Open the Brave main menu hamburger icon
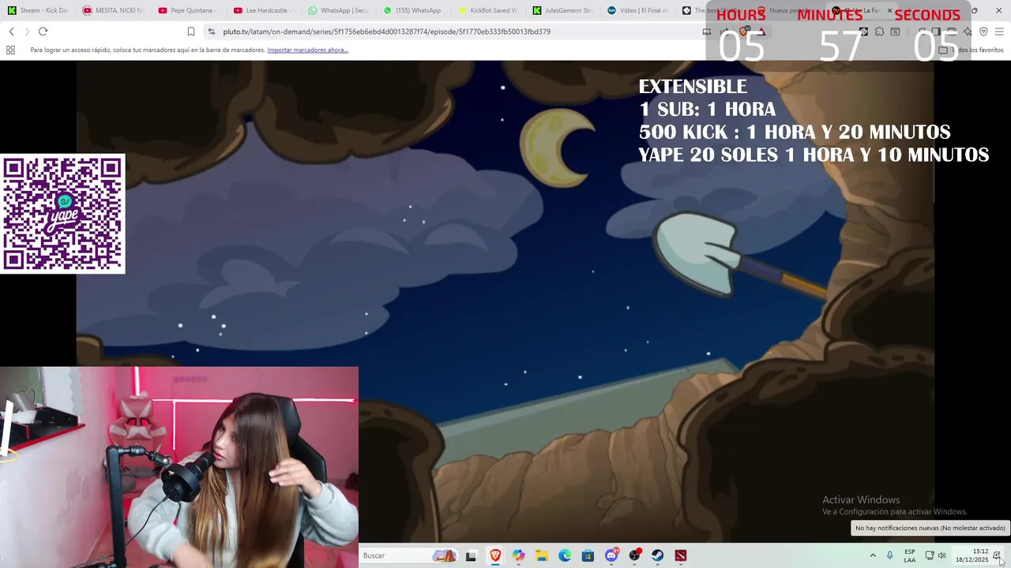Screen dimensions: 1011x568 (999, 32)
